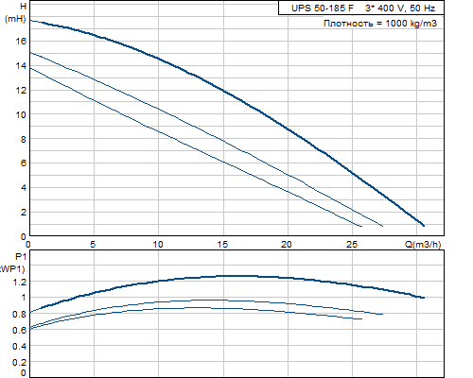
Task: Click the 10 tick on head axis
Action: point(21,114)
